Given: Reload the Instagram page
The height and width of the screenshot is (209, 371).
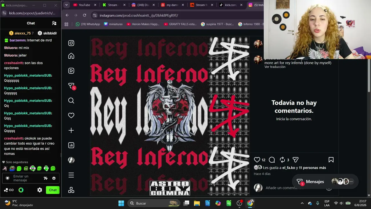Looking at the screenshot, I should (84, 15).
